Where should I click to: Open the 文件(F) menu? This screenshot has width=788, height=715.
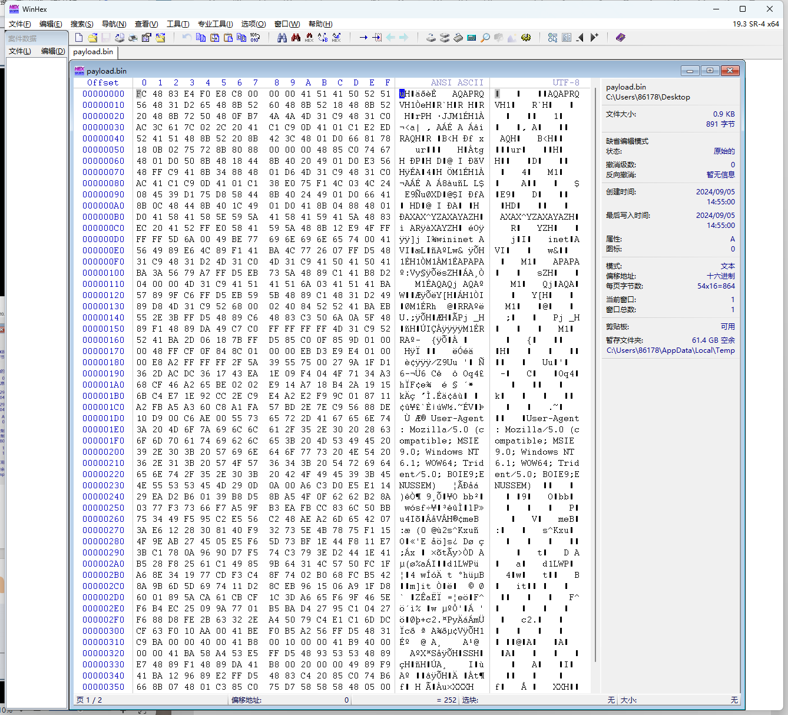19,24
